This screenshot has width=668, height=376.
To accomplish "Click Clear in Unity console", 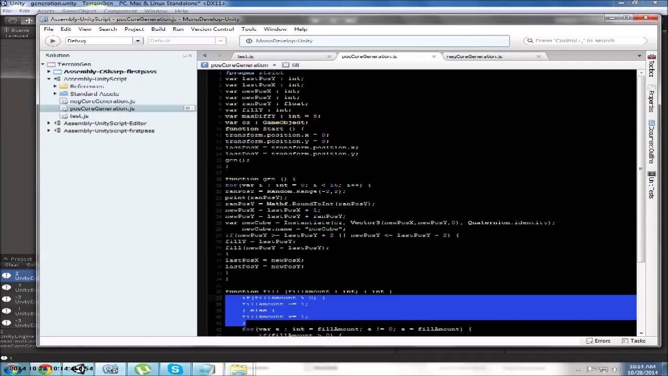I will coord(11,265).
